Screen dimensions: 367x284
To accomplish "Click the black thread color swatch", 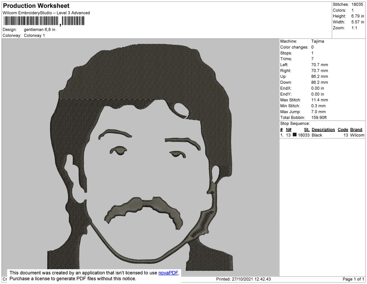I will [295, 135].
